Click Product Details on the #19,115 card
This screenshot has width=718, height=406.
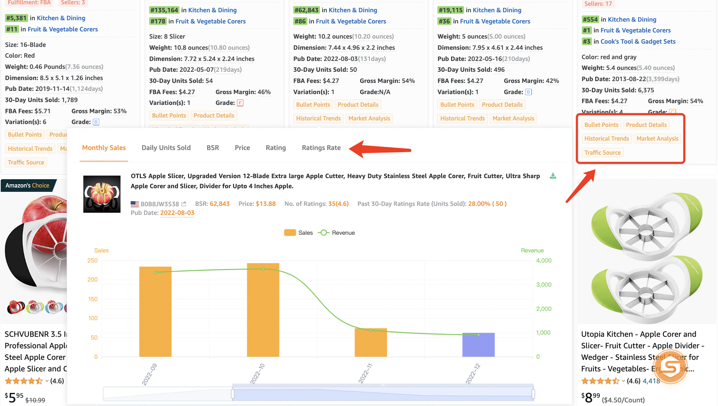tap(502, 105)
